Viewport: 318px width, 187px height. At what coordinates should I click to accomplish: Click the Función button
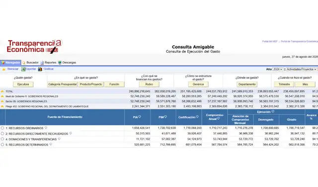tap(114, 84)
